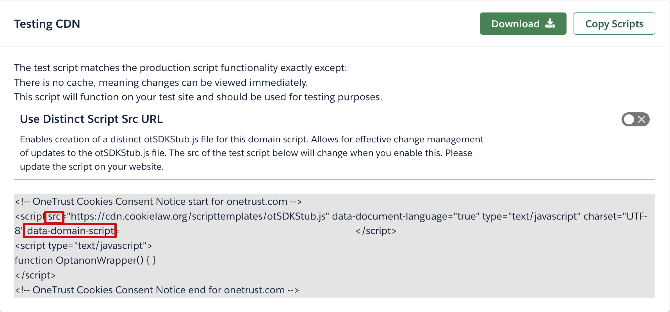Image resolution: width=670 pixels, height=312 pixels.
Task: Click the download arrow icon
Action: [550, 23]
